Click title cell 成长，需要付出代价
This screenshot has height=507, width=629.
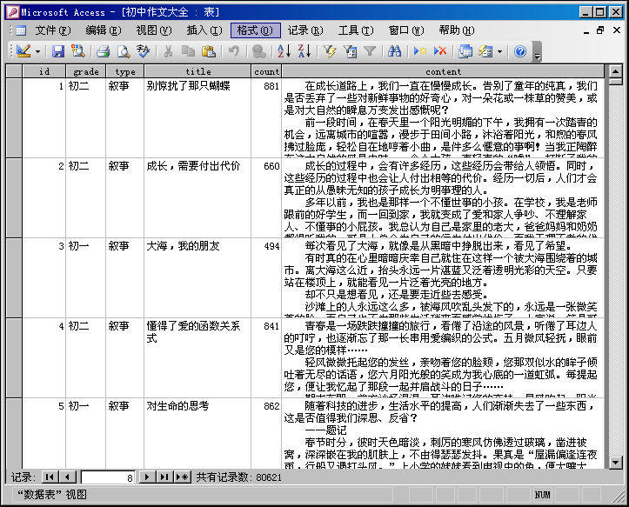pyautogui.click(x=197, y=197)
